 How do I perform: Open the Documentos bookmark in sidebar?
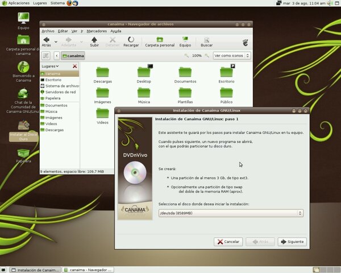pos(59,105)
